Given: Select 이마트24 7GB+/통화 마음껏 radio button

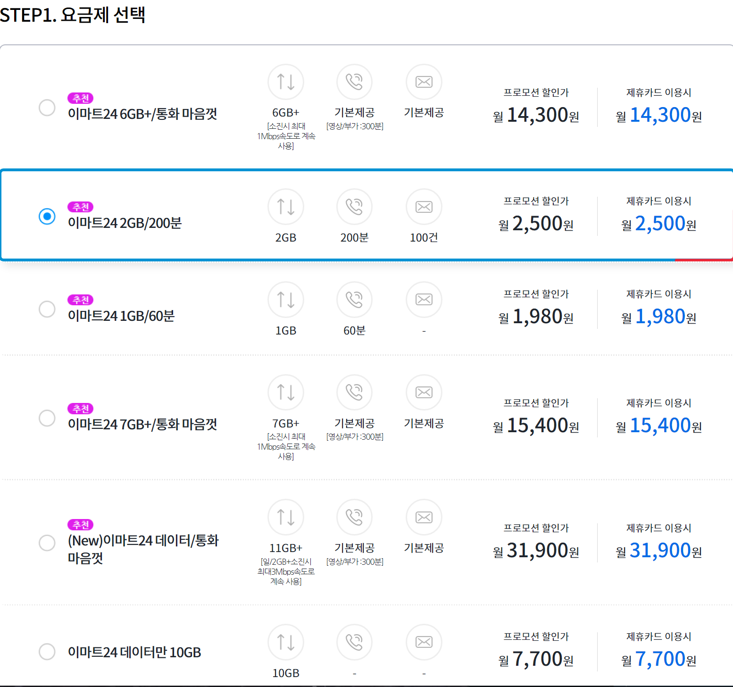Looking at the screenshot, I should pos(47,418).
